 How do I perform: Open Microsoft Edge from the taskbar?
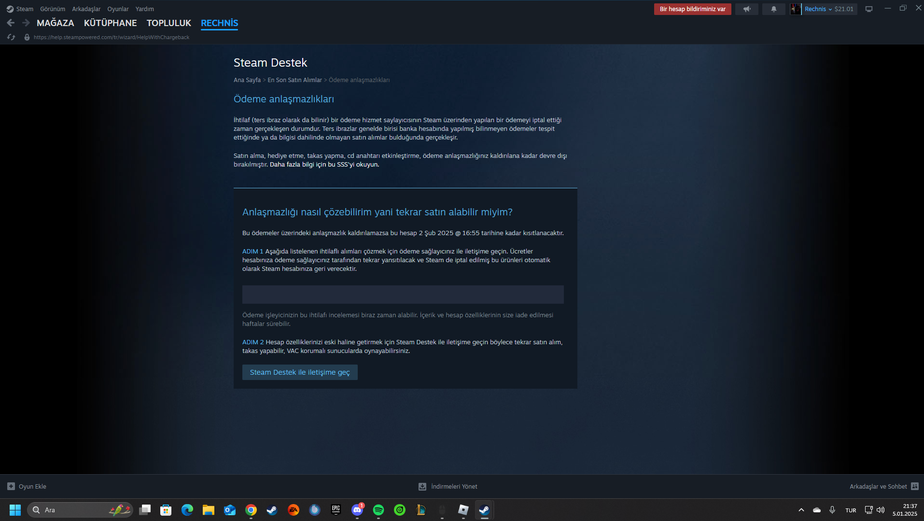(x=187, y=510)
